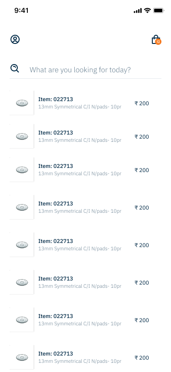This screenshot has height=372, width=171.
Task: Tap the third row's nose pad thumbnail
Action: coord(22,170)
